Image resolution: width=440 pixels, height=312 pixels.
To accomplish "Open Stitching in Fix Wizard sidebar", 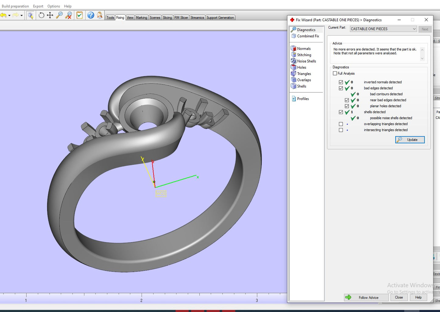I will tap(304, 55).
